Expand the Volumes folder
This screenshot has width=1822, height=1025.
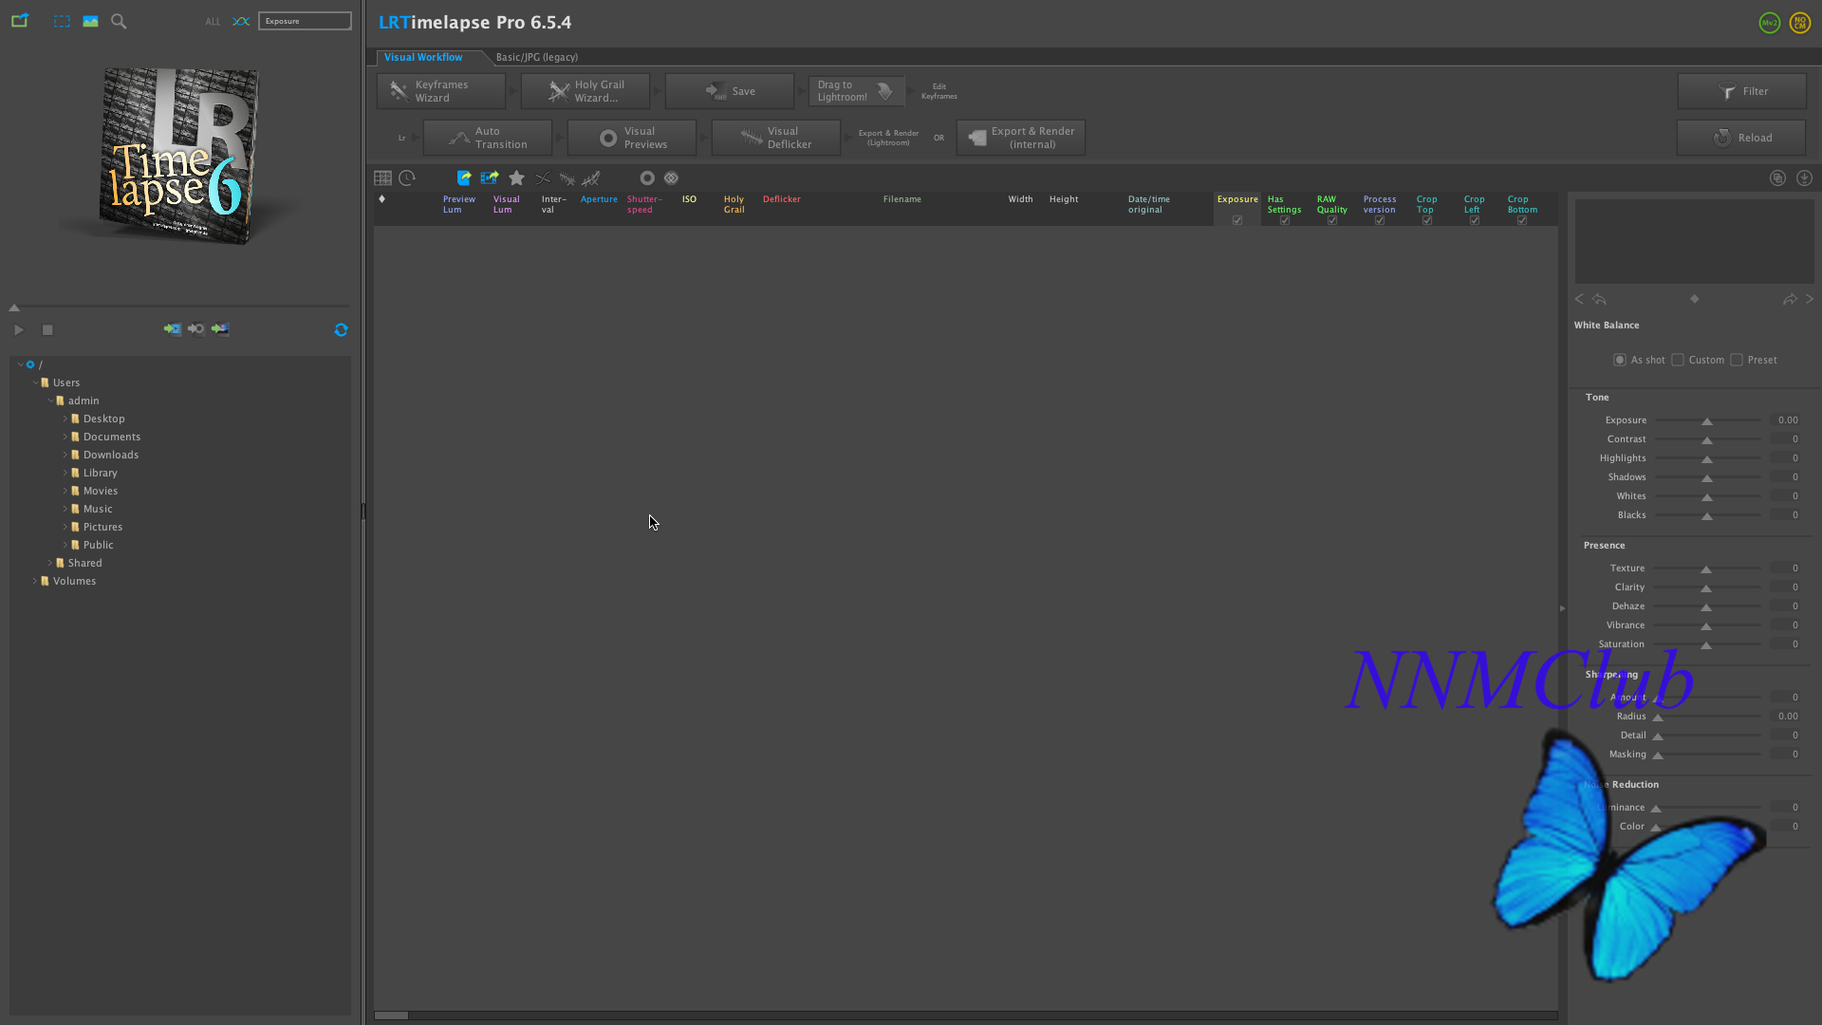tap(35, 581)
